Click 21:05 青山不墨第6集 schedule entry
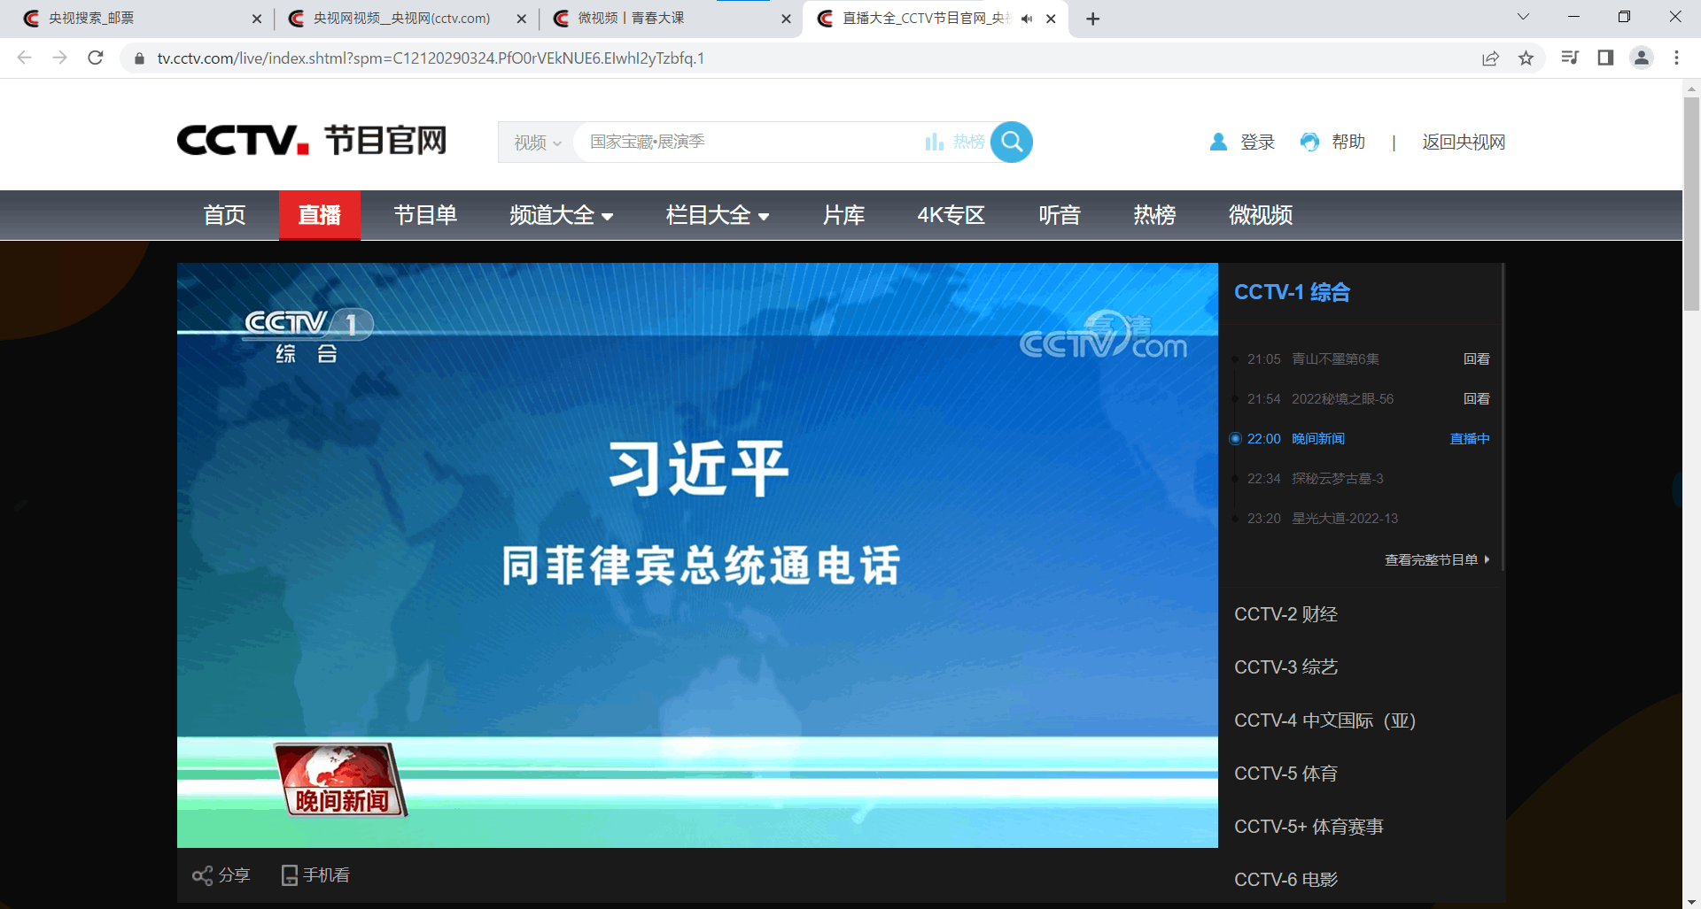The image size is (1701, 909). point(1313,359)
